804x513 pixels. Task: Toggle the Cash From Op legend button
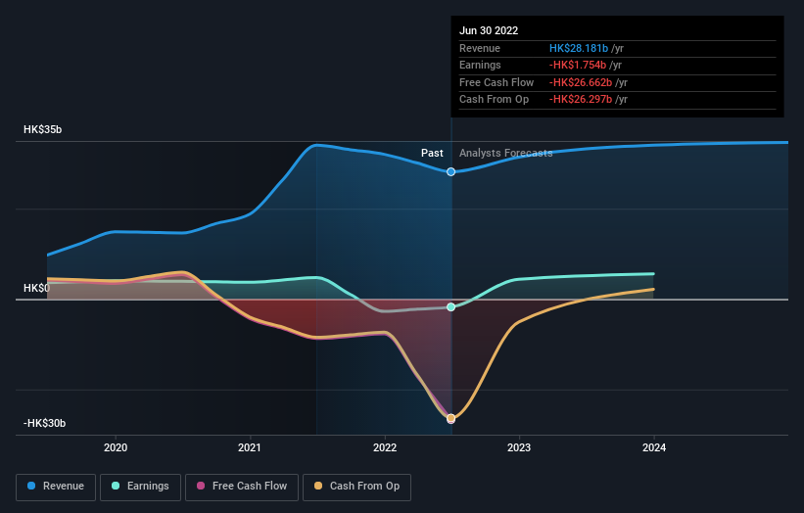click(x=356, y=487)
